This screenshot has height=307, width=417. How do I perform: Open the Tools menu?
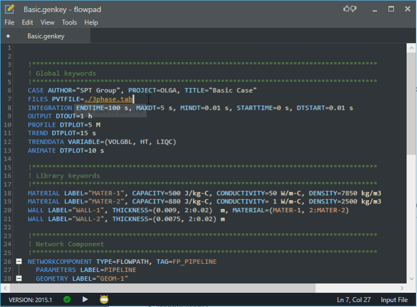[70, 22]
